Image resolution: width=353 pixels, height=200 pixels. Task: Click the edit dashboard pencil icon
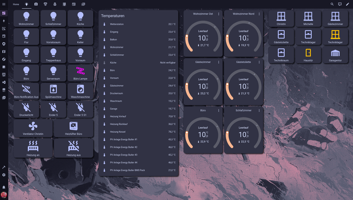tap(347, 4)
